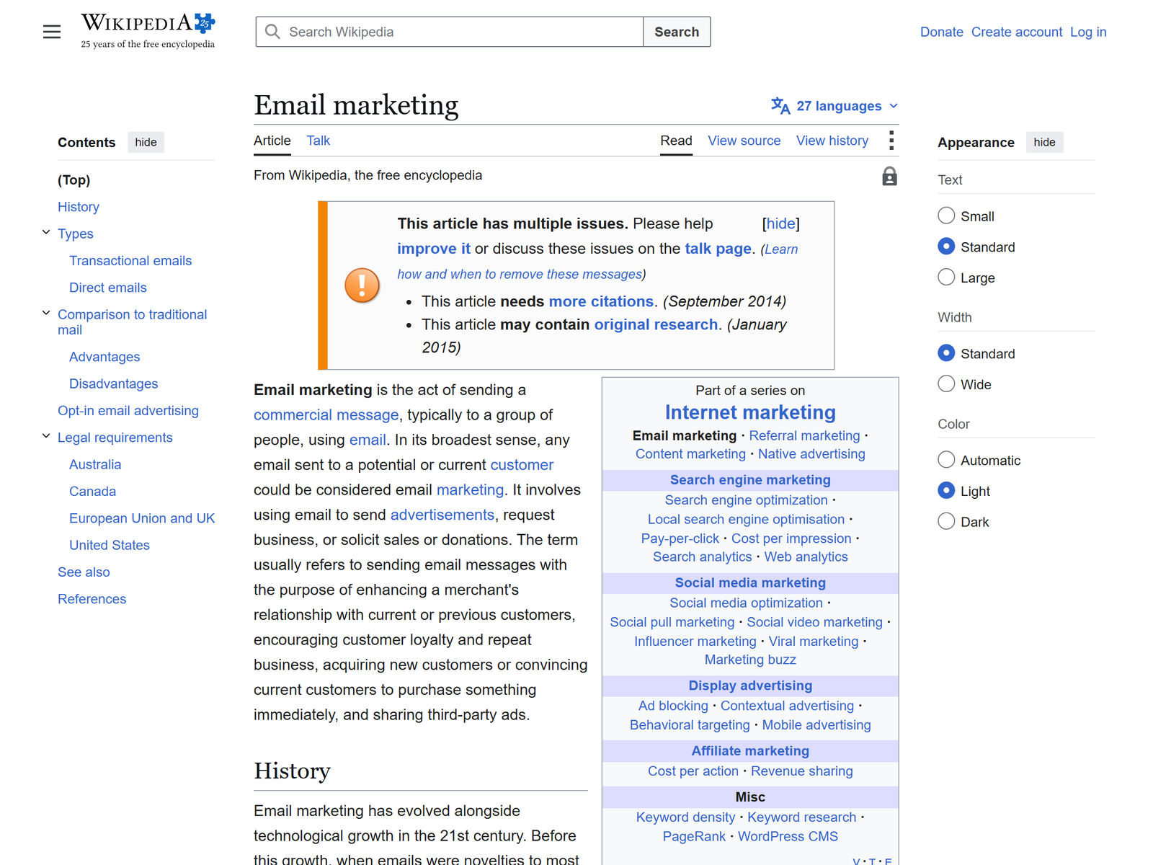The width and height of the screenshot is (1153, 865).
Task: Click Create account link
Action: click(1017, 32)
